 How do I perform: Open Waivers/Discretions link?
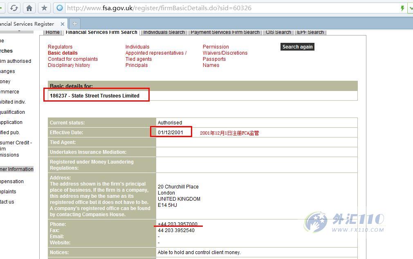[x=225, y=53]
